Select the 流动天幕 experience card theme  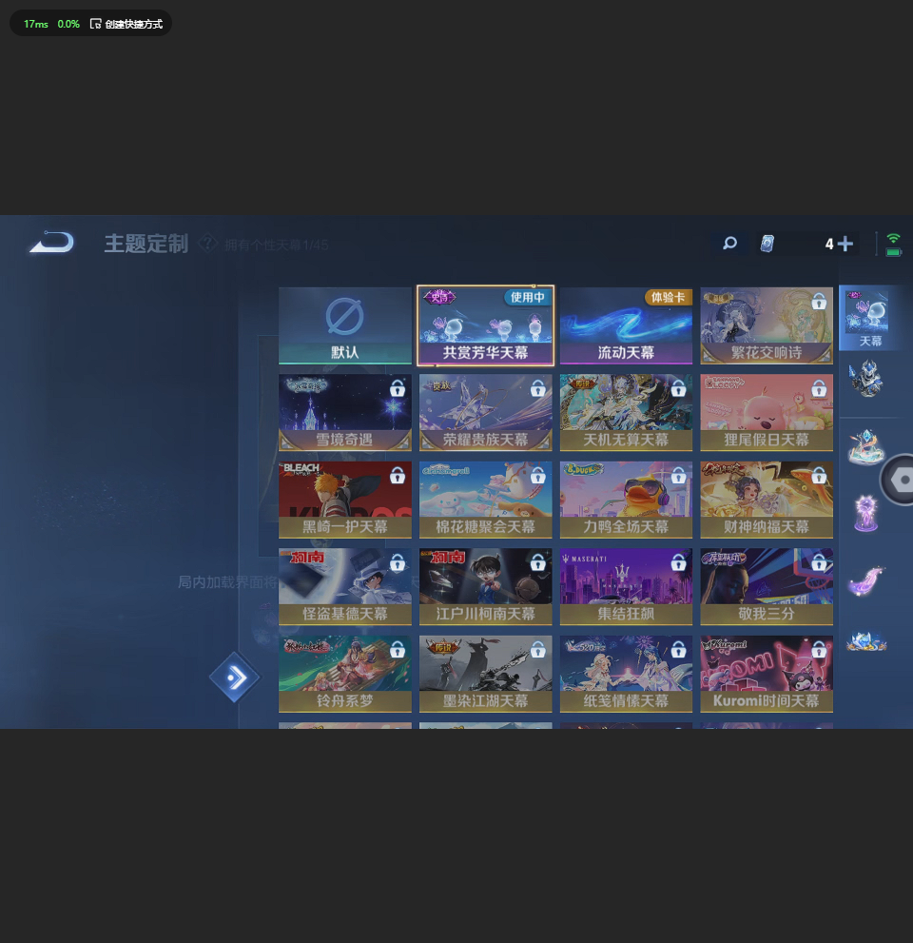pyautogui.click(x=626, y=324)
